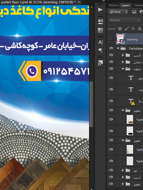Hide the Tarhdokan group
Viewport: 143px width, 190px height.
point(111,48)
